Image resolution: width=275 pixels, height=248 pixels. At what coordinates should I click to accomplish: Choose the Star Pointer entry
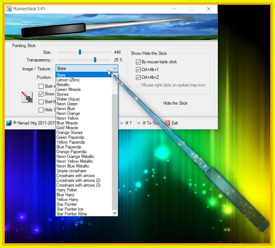(84, 204)
